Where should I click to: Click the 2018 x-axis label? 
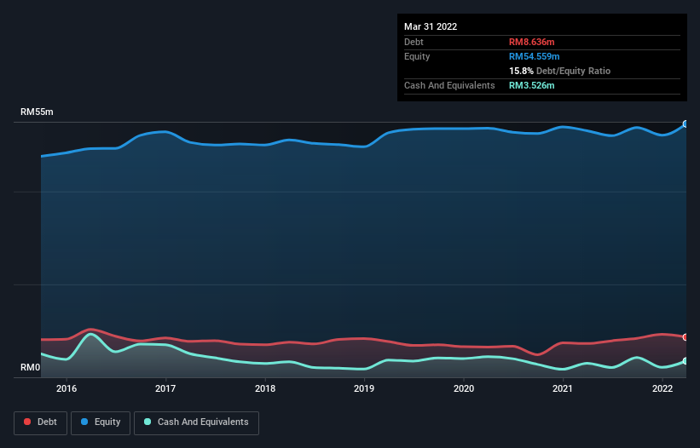click(265, 388)
